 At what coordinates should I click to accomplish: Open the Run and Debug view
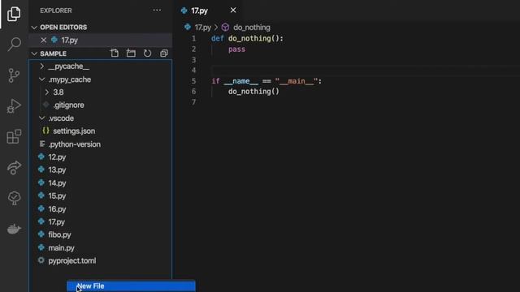14,106
